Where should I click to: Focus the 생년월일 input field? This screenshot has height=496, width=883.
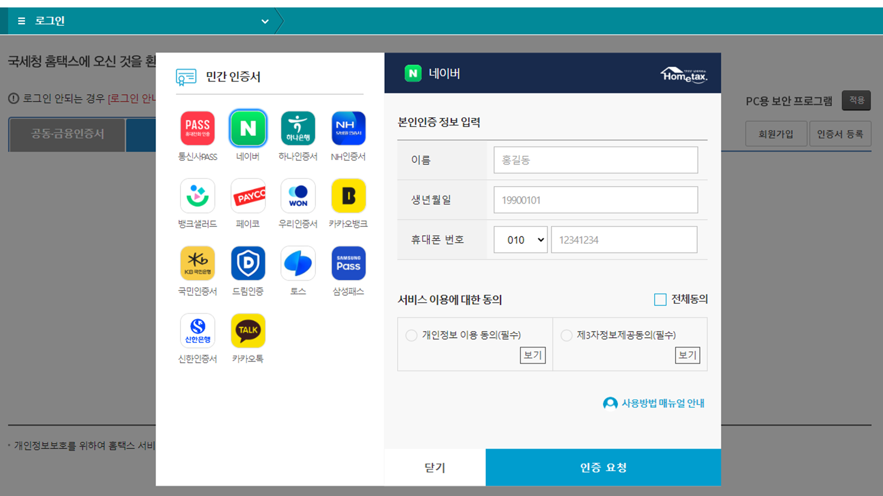coord(596,200)
